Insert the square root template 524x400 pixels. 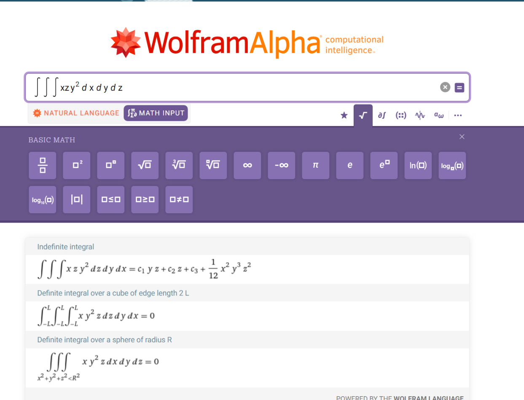click(x=145, y=166)
